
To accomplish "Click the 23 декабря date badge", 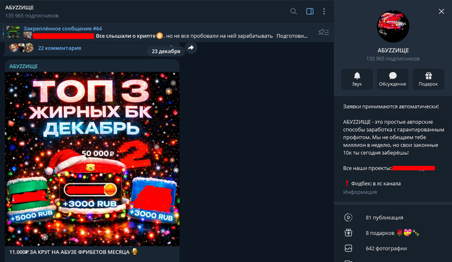I will (166, 52).
